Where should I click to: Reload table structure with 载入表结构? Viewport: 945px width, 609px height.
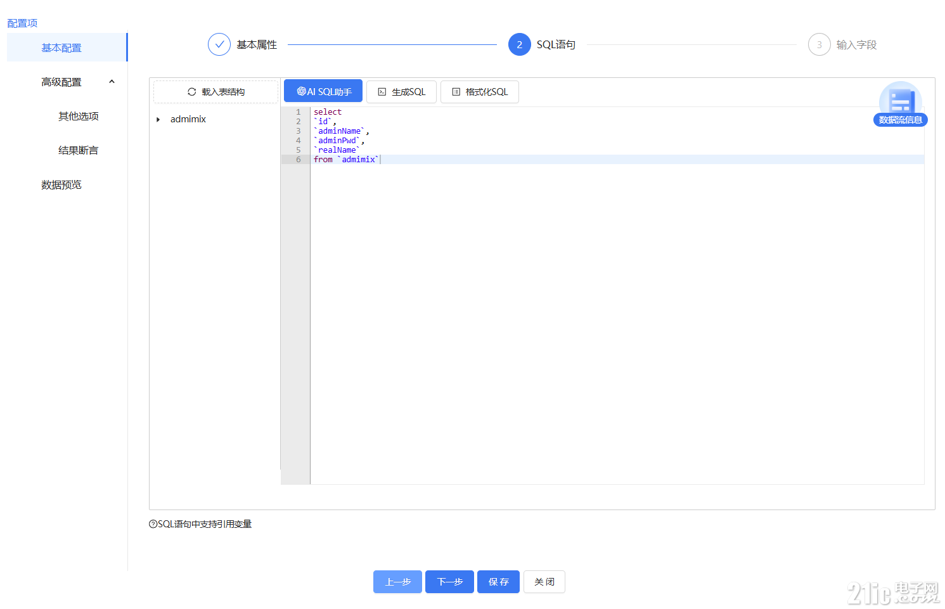point(216,92)
